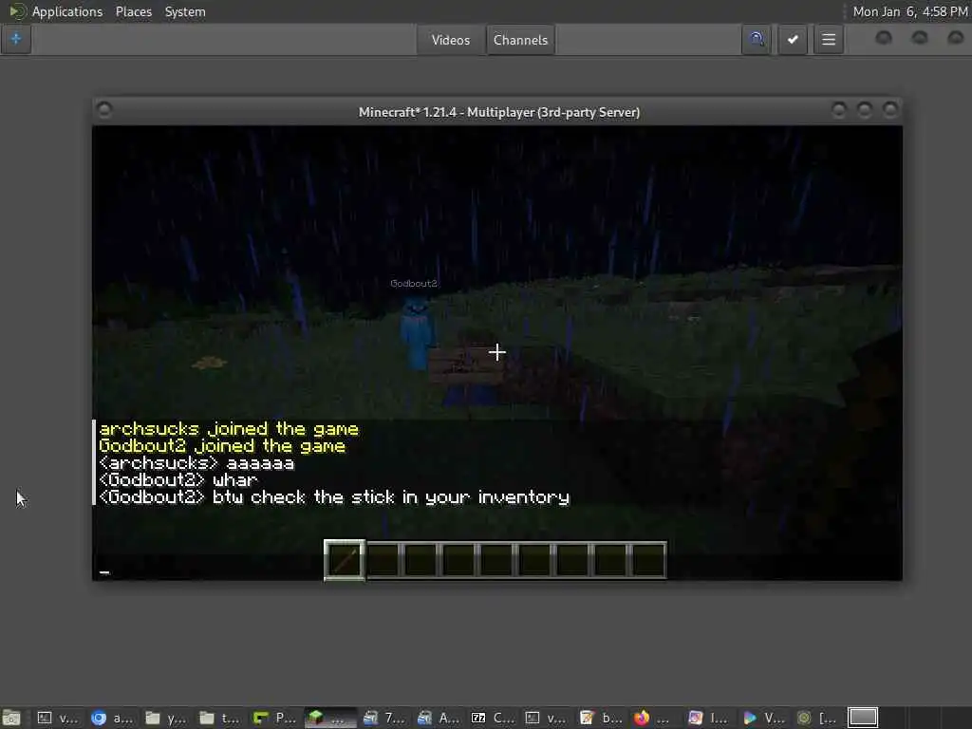Switch to the "t..." folder taskbar item
This screenshot has height=729, width=972.
220,718
